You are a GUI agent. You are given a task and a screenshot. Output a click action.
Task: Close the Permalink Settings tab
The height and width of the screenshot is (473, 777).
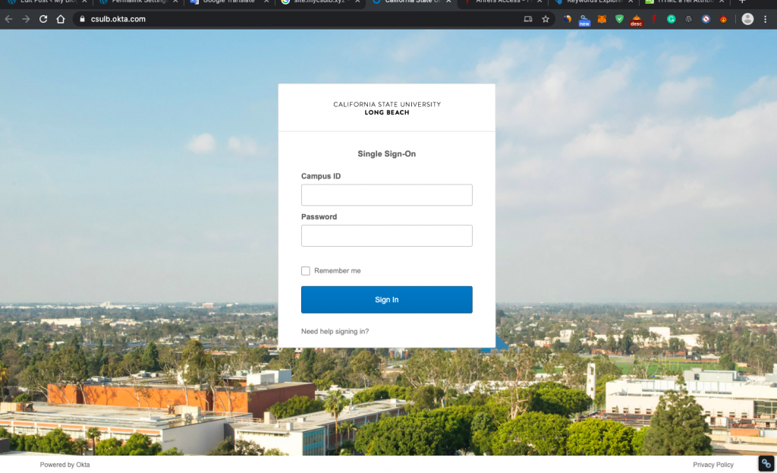point(175,2)
